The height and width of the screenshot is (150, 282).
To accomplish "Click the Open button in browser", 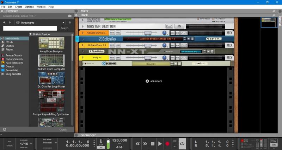I will pyautogui.click(x=63, y=130).
